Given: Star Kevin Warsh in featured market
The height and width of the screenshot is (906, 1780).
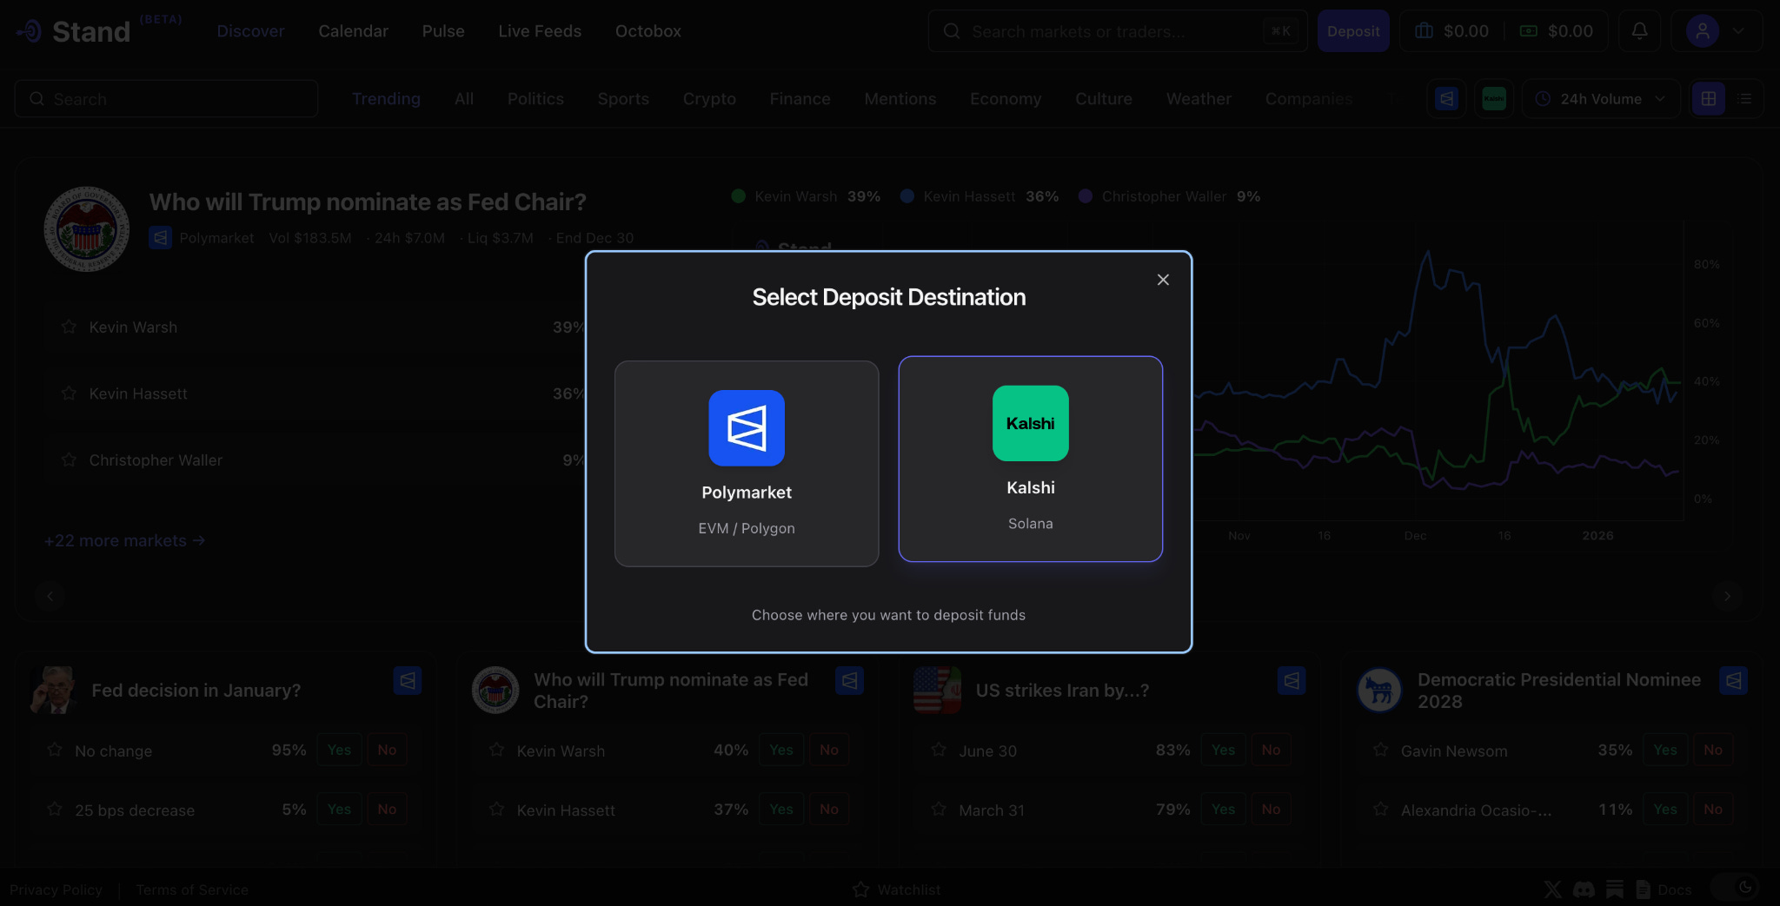Looking at the screenshot, I should coord(69,327).
